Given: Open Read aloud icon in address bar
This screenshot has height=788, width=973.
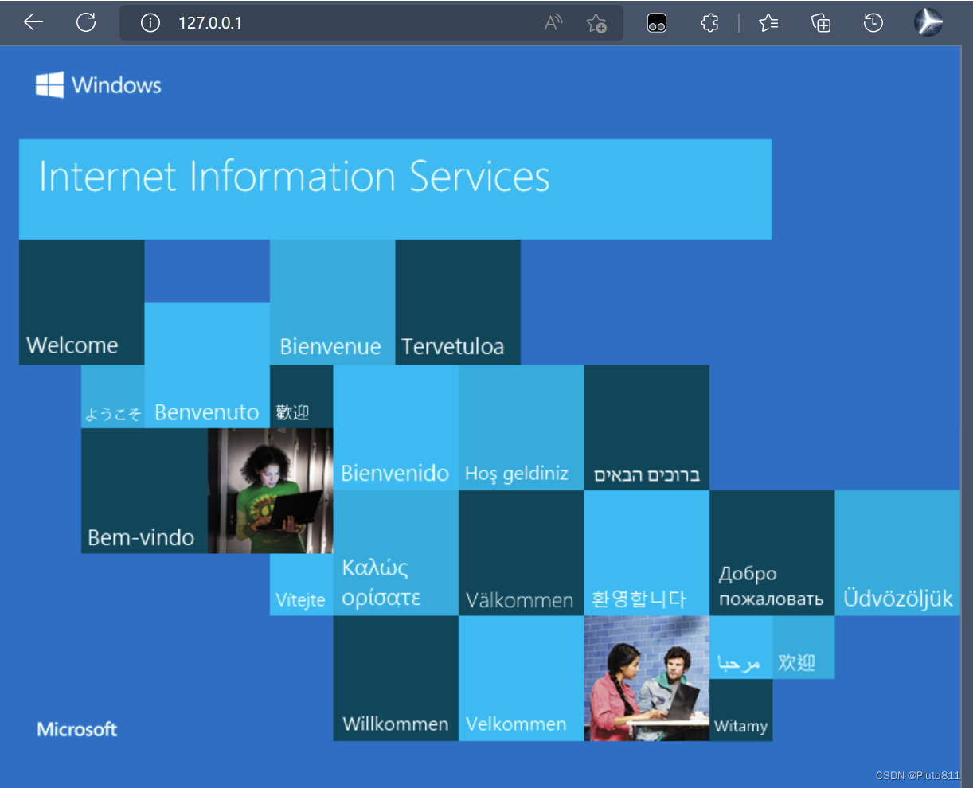Looking at the screenshot, I should (553, 23).
